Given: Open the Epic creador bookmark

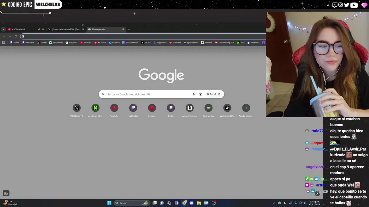Looking at the screenshot, I should tap(191, 43).
